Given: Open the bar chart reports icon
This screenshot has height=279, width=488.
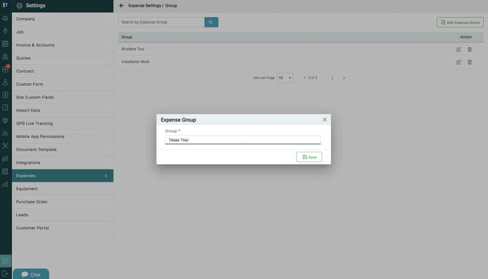Looking at the screenshot, I should [x=5, y=184].
